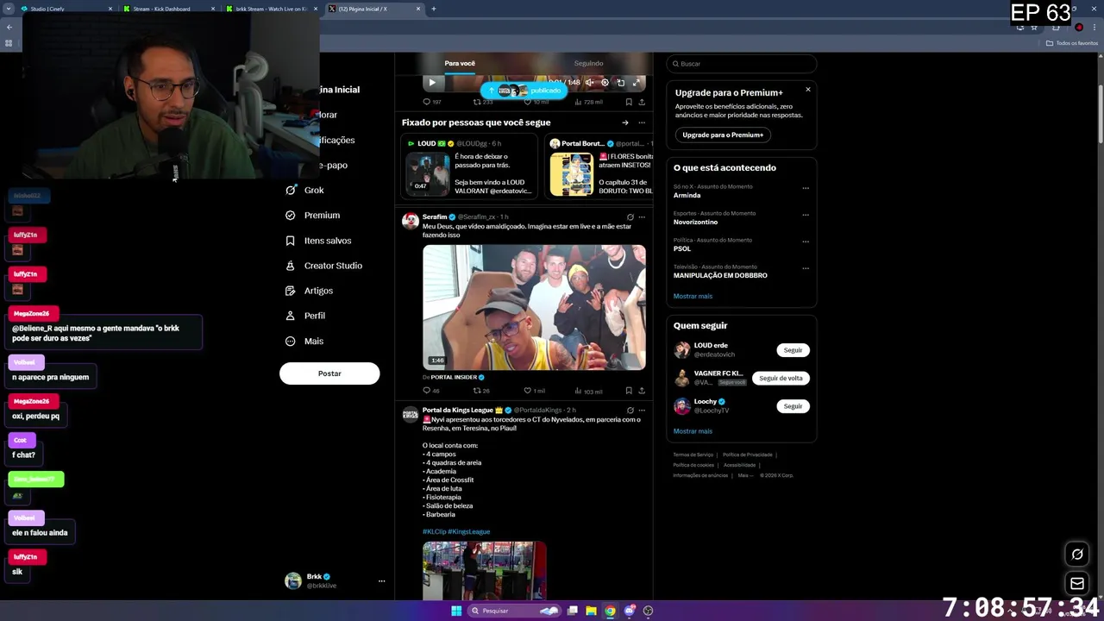Open more options for MANIPULAÇÃO EM DOBBBRO trend
Screen dimensions: 1104x621
click(x=806, y=268)
